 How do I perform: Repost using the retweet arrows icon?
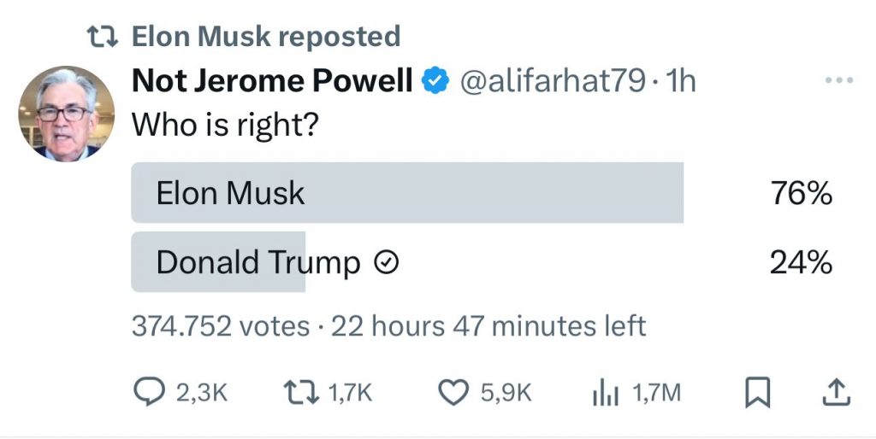[x=301, y=392]
